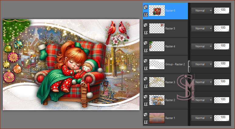Click the layer type icon of Raster 1
The image size is (235, 129).
pyautogui.click(x=146, y=114)
